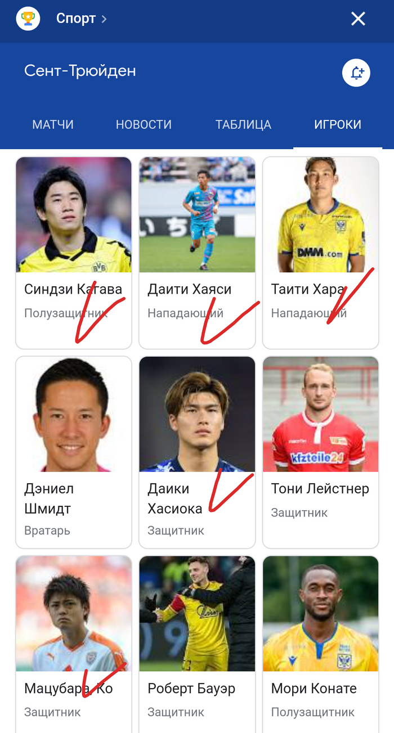This screenshot has height=733, width=394.
Task: Switch to the МАТЧИ tab
Action: [53, 125]
